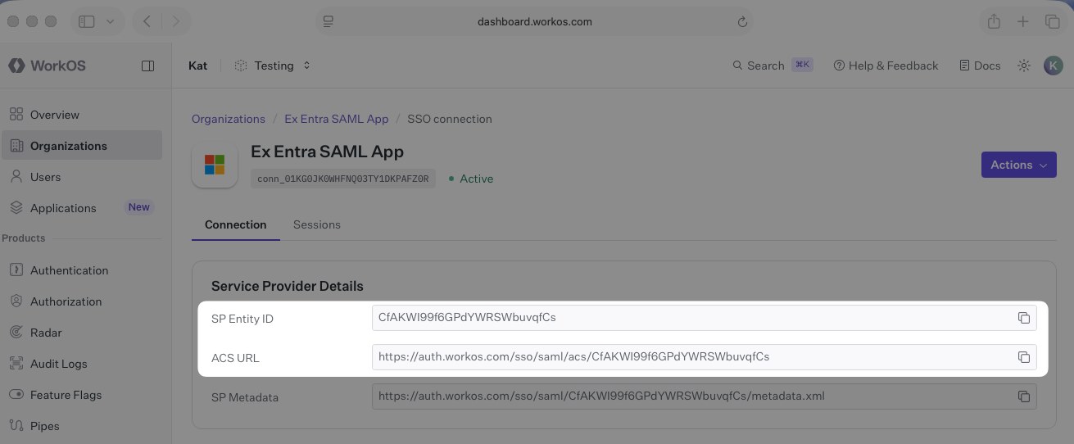
Task: Open Safari sidebar options chevron
Action: tap(110, 22)
